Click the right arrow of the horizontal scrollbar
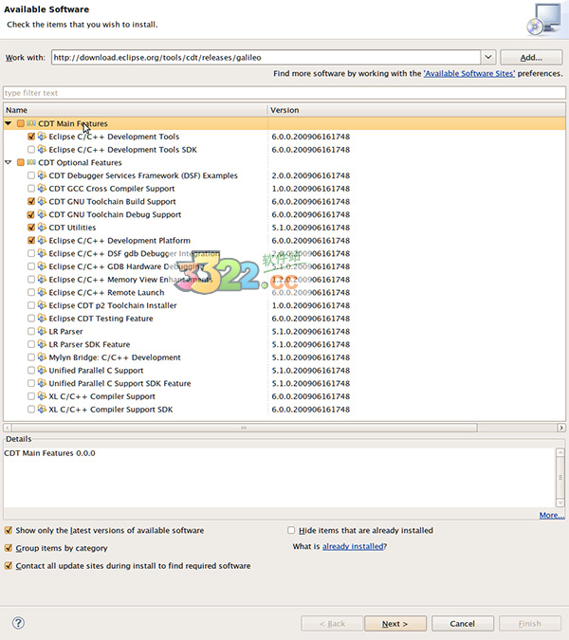Viewport: 569px width, 640px height. click(x=561, y=428)
